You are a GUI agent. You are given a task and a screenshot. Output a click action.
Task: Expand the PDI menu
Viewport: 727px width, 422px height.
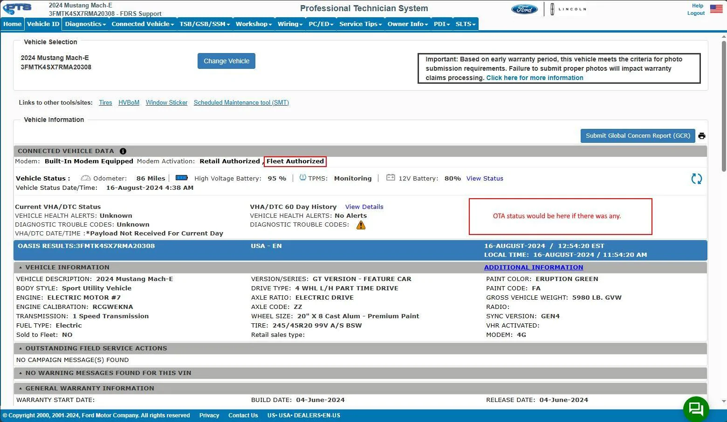(x=441, y=24)
